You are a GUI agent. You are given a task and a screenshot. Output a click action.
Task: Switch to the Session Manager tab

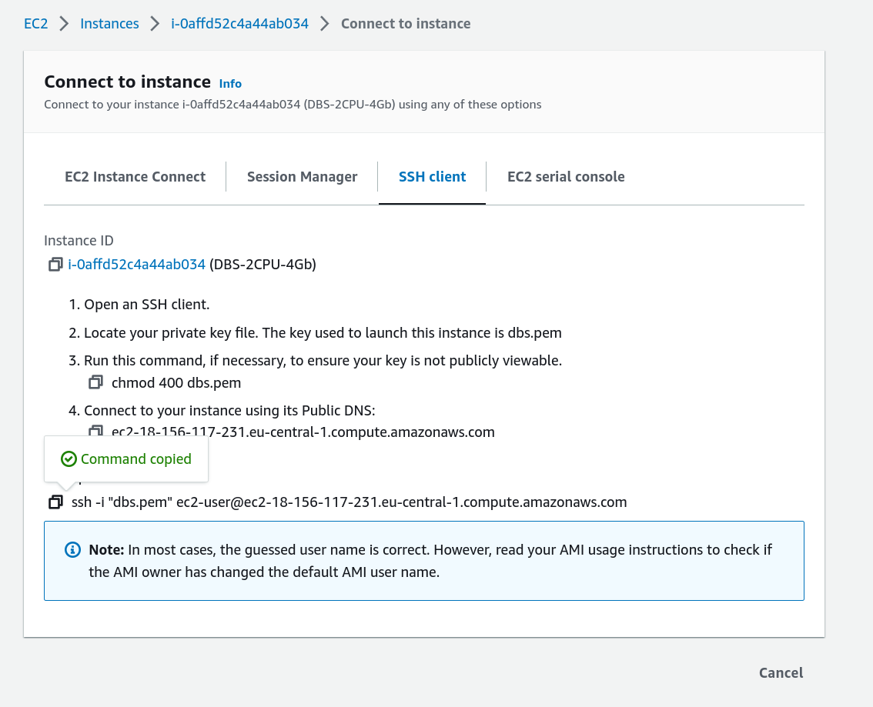click(x=303, y=177)
